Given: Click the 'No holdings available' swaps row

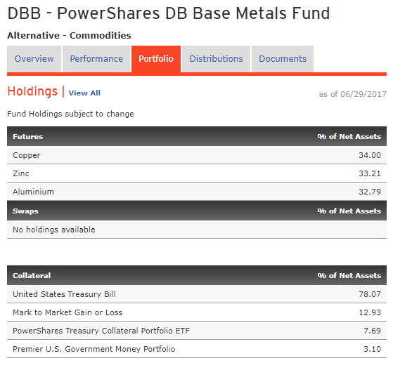Looking at the screenshot, I should [x=197, y=230].
